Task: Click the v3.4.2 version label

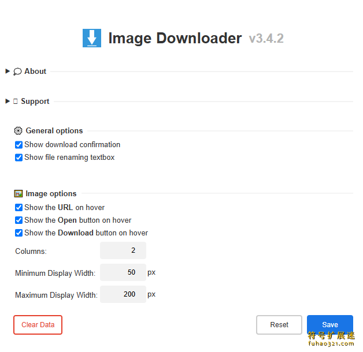Action: [266, 38]
